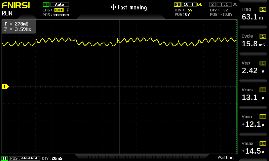Click the Fast moving cross-arrow icon

point(114,7)
